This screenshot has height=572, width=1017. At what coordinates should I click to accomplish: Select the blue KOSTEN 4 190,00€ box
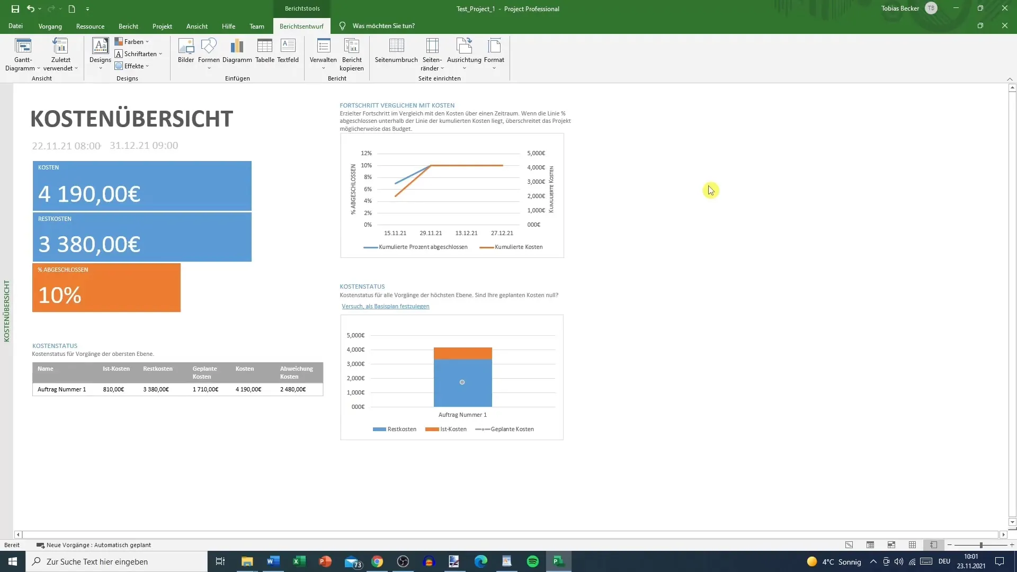pyautogui.click(x=142, y=186)
